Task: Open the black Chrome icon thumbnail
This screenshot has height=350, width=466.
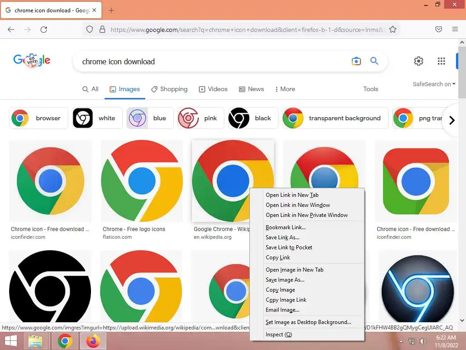Action: (50, 286)
